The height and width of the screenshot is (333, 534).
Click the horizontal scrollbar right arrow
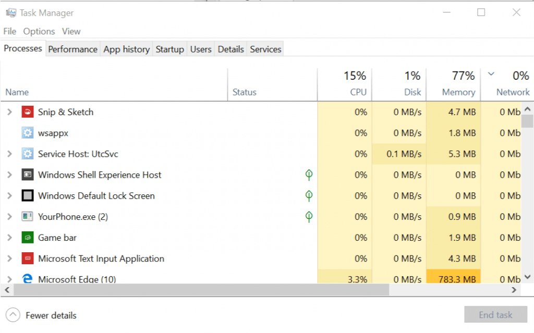514,290
